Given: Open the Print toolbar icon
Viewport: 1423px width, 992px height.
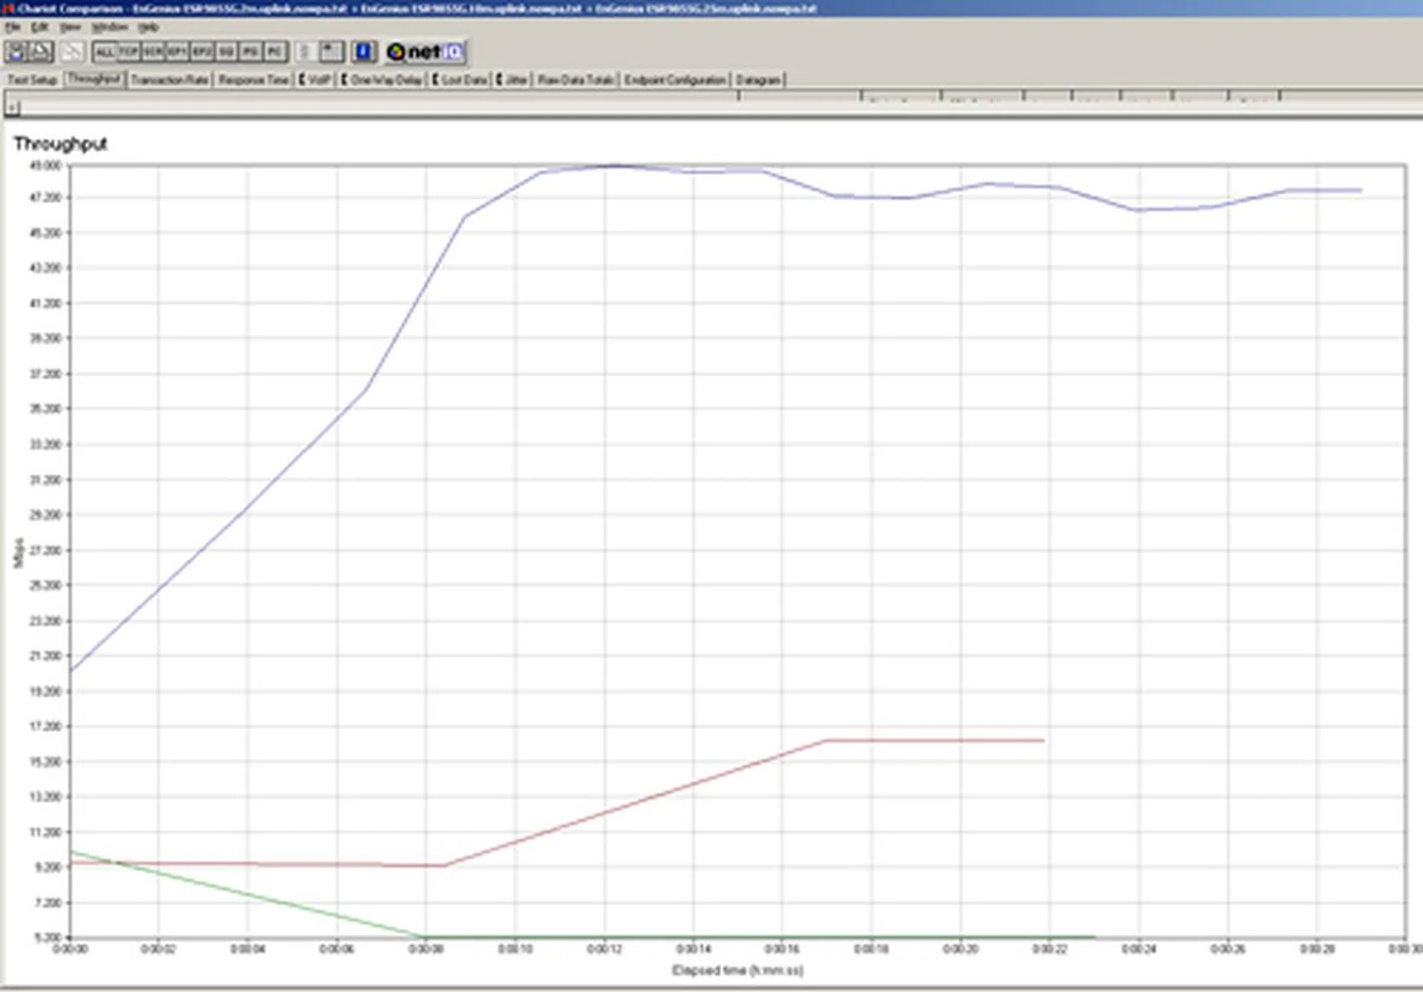Looking at the screenshot, I should coord(41,52).
